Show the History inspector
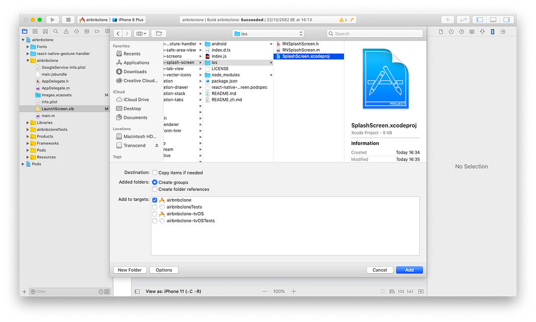Viewport: 536px width, 322px height. tap(451, 32)
